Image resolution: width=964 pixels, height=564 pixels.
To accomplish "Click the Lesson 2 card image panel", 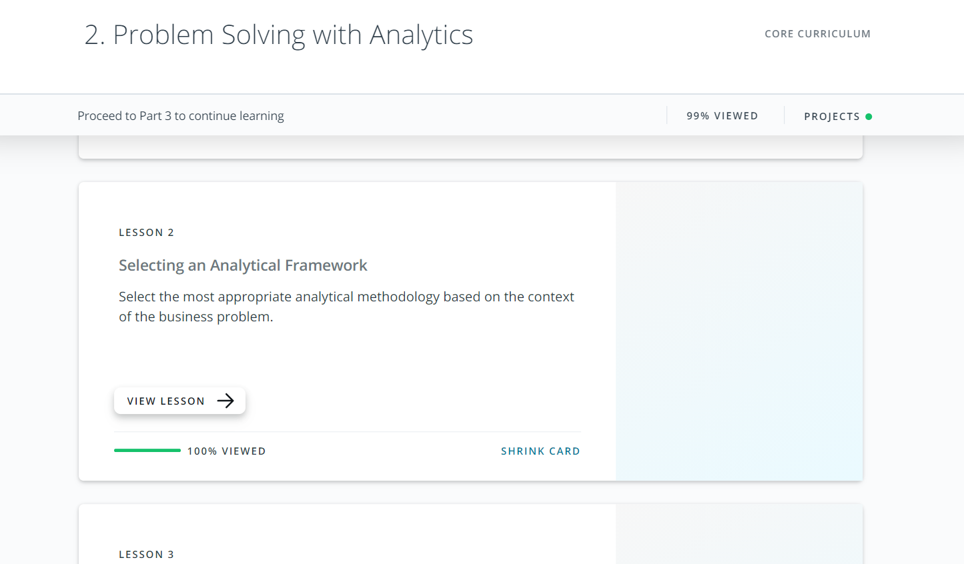I will tap(739, 331).
